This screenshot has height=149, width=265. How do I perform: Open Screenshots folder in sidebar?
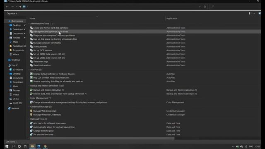(x=18, y=50)
